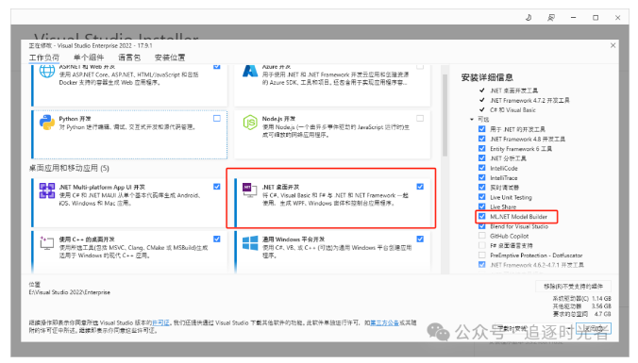The height and width of the screenshot is (363, 638).
Task: Uncheck .NET Framework 4.8 development tools
Action: click(x=481, y=139)
